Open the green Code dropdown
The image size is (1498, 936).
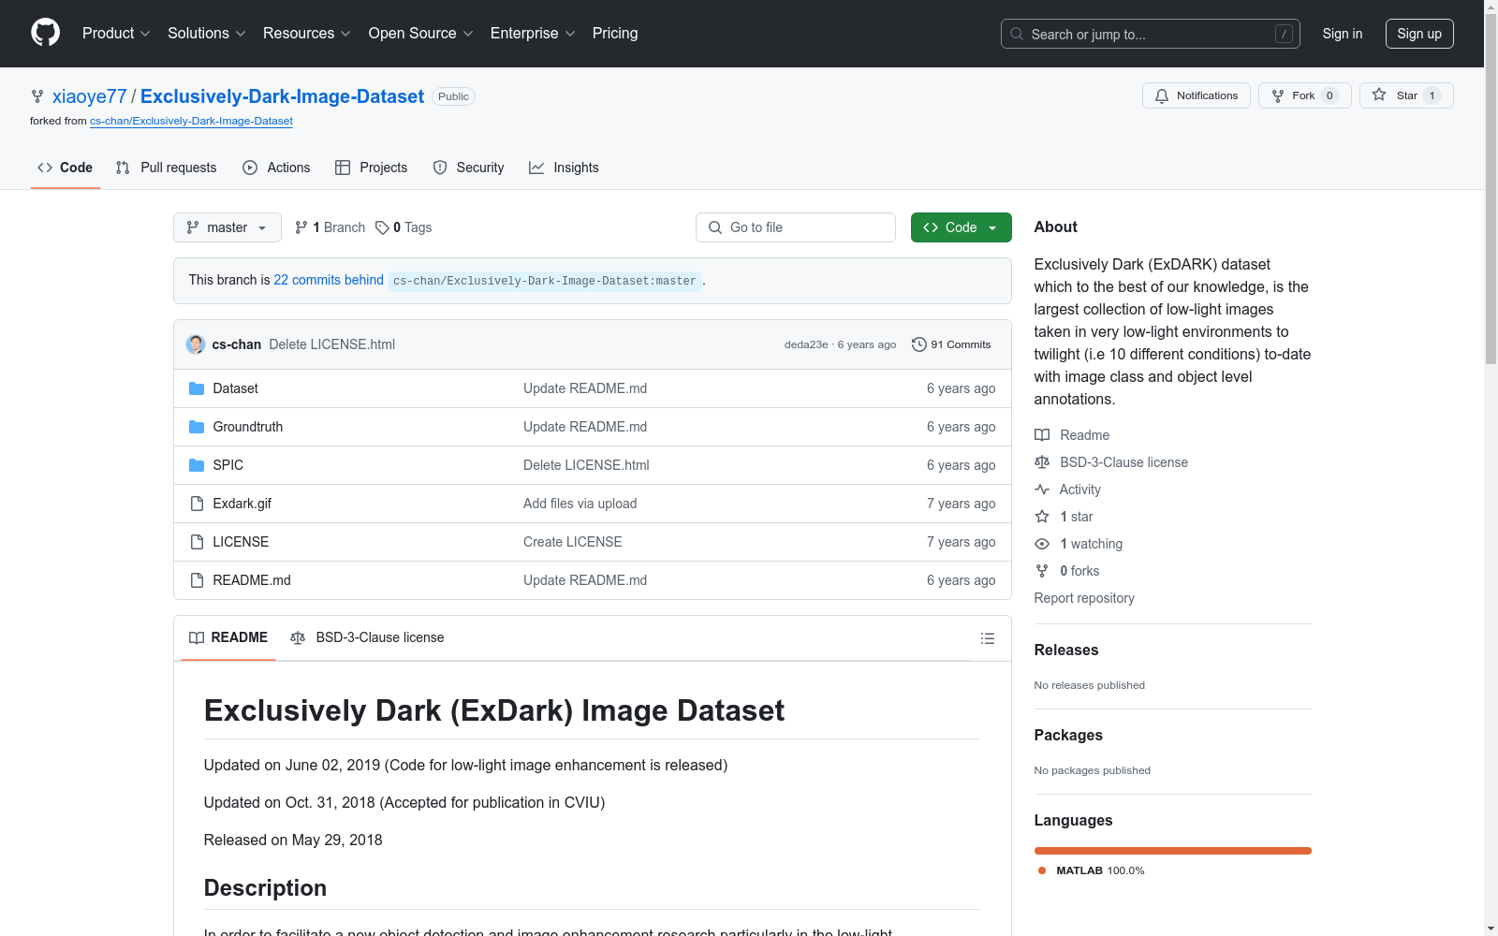click(961, 227)
